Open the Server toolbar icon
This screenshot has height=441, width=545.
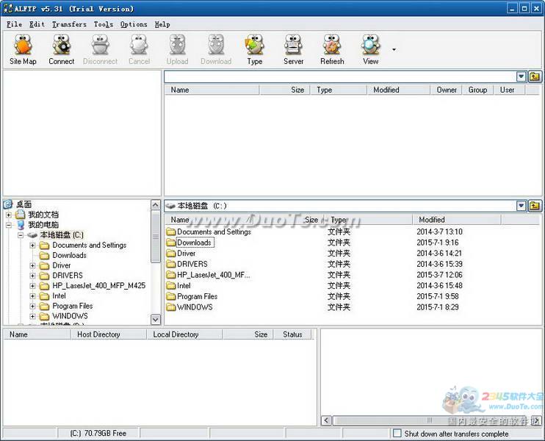[293, 49]
